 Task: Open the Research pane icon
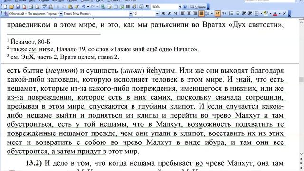click(51, 7)
